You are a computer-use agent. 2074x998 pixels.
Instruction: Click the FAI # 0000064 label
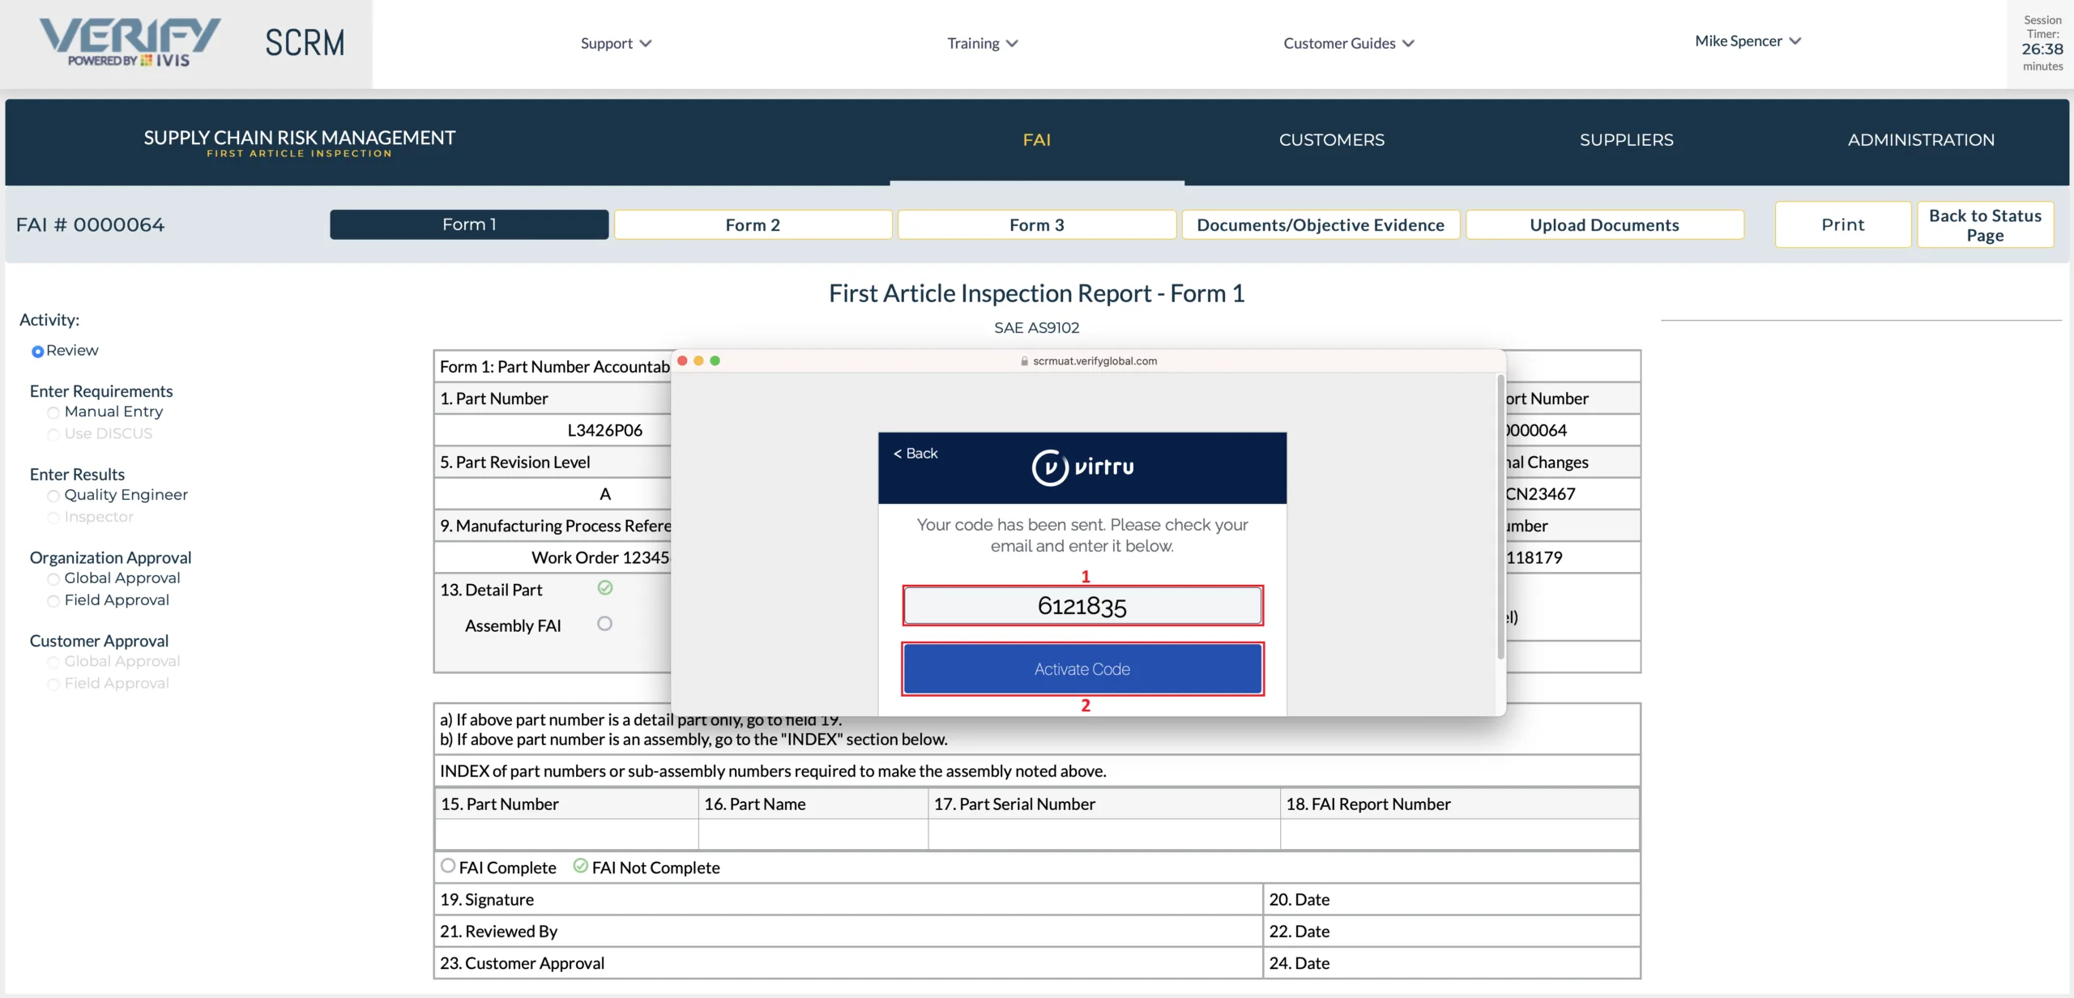coord(90,224)
